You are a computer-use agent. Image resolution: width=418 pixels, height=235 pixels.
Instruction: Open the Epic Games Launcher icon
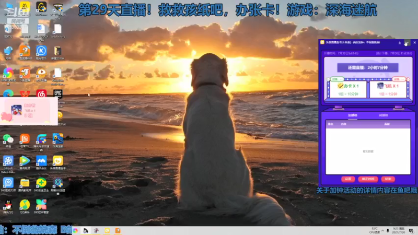[x=57, y=93]
